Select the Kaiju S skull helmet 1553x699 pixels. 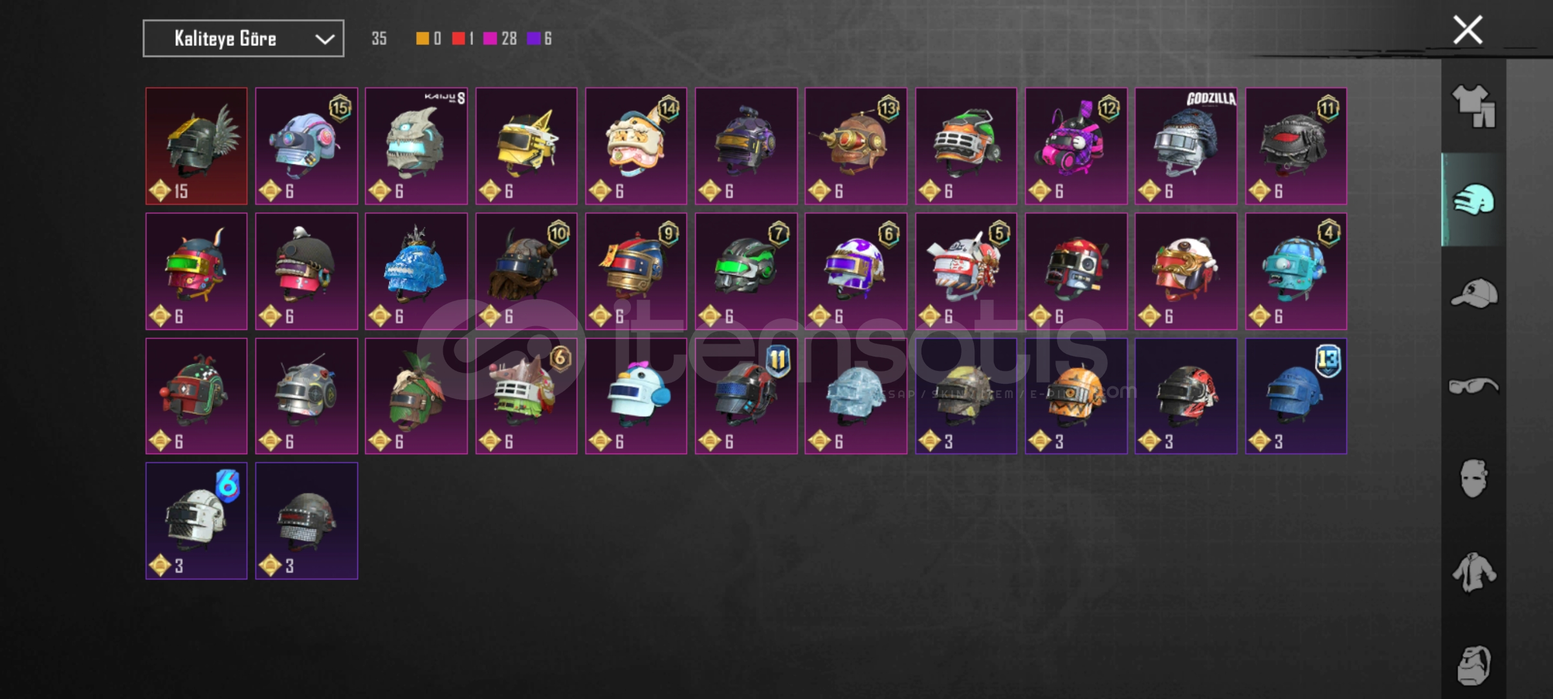tap(416, 146)
